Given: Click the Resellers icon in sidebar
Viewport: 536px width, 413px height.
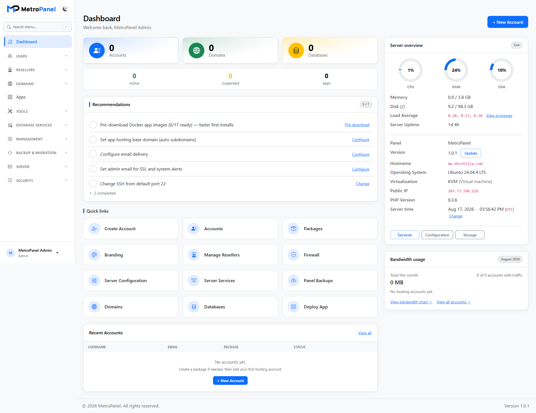Looking at the screenshot, I should (x=10, y=70).
